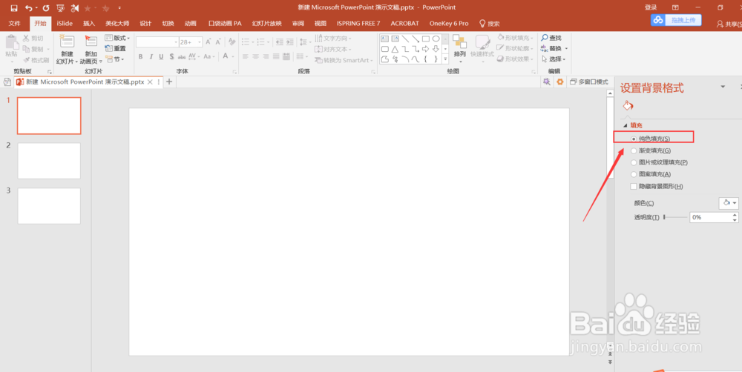
Task: Open the Section (节) dropdown
Action: (114, 59)
